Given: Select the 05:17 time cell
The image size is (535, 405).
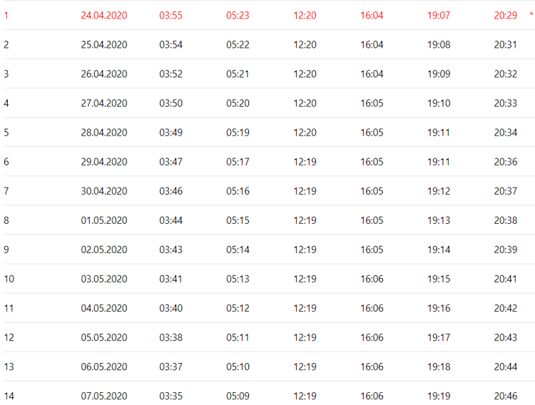Looking at the screenshot, I should [238, 161].
